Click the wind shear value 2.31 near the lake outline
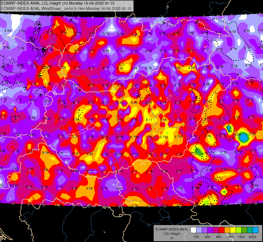This screenshot has width=263, height=242. tap(75, 137)
